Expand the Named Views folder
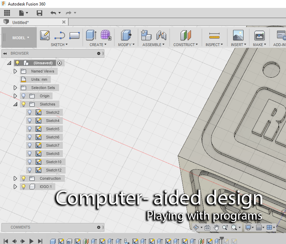This screenshot has width=286, height=244. pyautogui.click(x=15, y=71)
